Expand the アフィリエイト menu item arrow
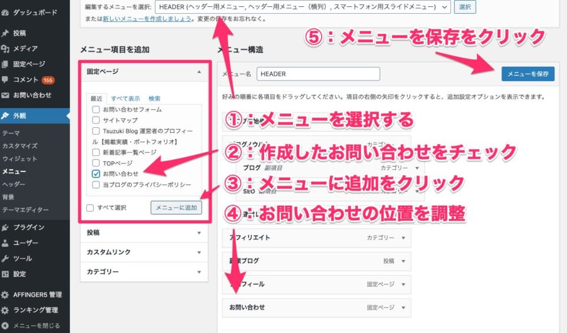Screen dimensions: 567x333 tap(404, 238)
